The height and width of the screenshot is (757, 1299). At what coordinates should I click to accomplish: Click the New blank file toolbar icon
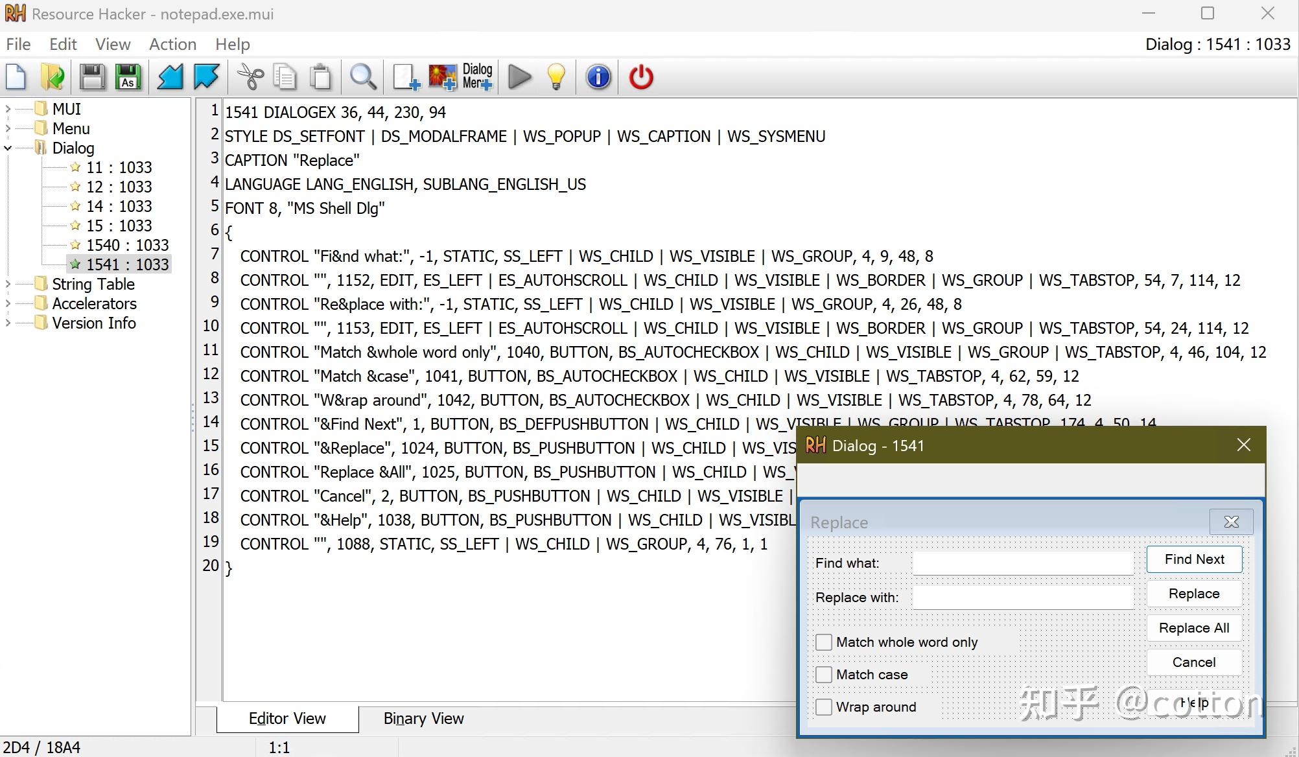[x=16, y=77]
